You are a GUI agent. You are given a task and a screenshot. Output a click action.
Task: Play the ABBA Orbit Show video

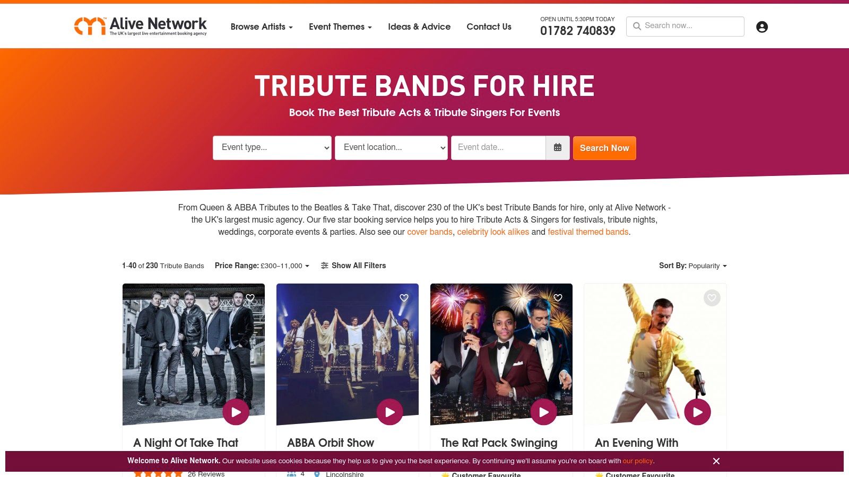390,412
